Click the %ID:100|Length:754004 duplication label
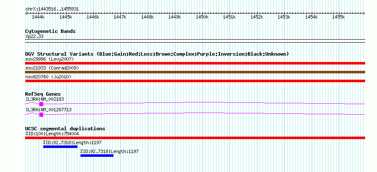This screenshot has height=172, width=377. click(x=52, y=134)
